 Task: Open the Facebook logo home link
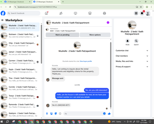[3, 13]
